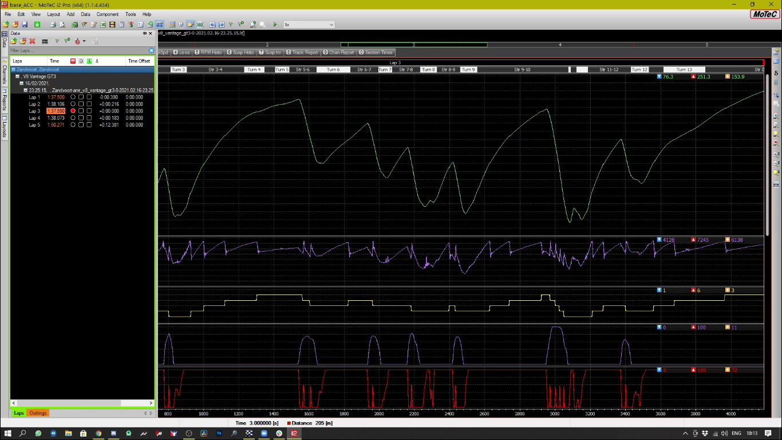The width and height of the screenshot is (782, 440).
Task: Select Lap 1 as main lap radio
Action: tap(73, 97)
